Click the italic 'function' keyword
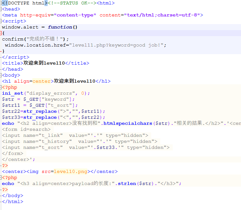 point(60,27)
